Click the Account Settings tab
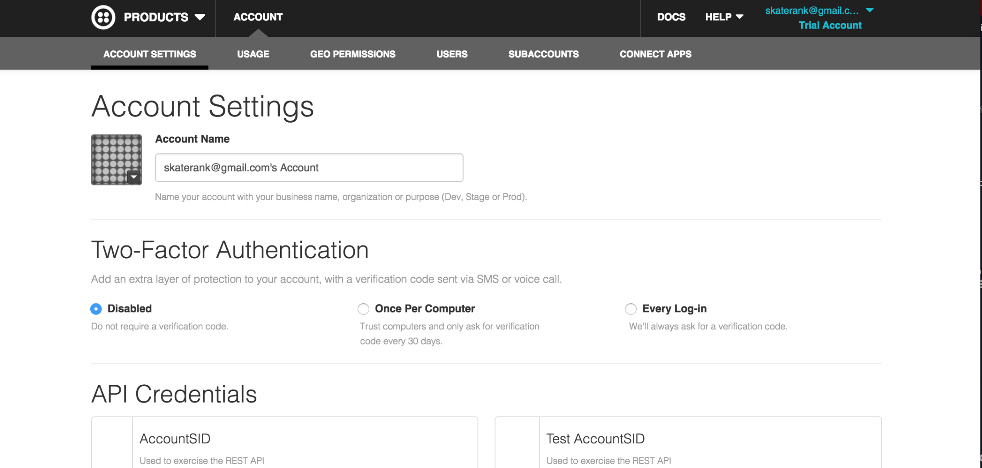The height and width of the screenshot is (468, 982). click(x=150, y=54)
